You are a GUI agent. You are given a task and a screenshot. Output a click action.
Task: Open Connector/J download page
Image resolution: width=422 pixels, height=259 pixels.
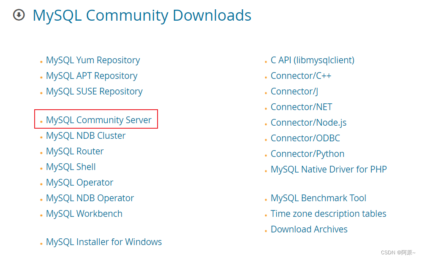[x=294, y=91]
